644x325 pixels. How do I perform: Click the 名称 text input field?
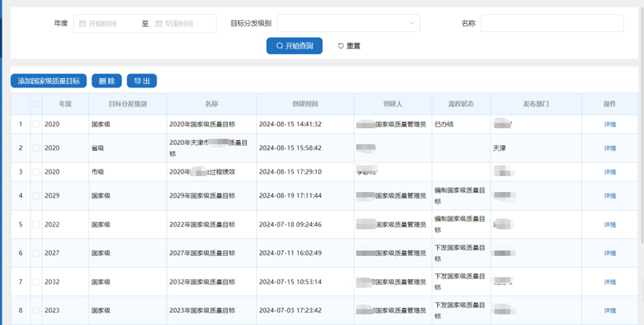552,24
